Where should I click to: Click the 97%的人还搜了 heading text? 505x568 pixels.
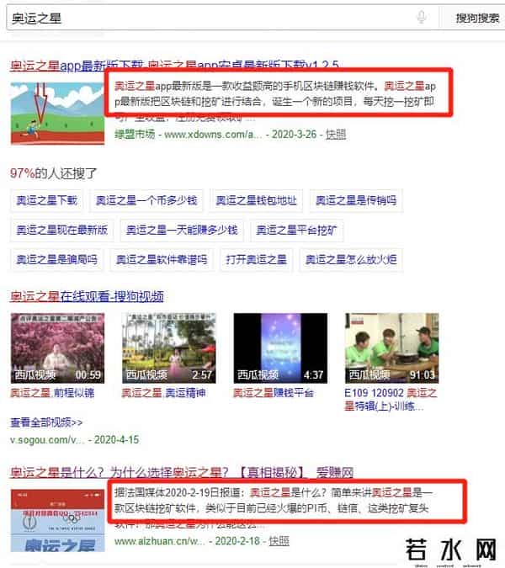coord(53,173)
